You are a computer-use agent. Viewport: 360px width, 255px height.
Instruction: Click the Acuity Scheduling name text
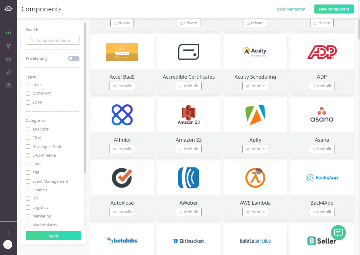255,77
